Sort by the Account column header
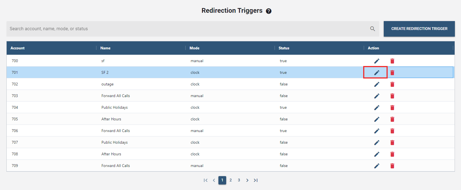461x190 pixels. tap(18, 48)
